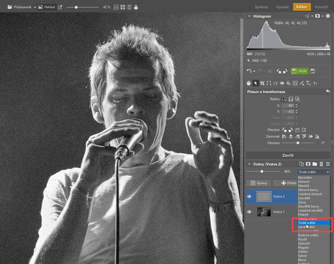Image resolution: width=334 pixels, height=264 pixels.
Task: Rotate image left in the toolbar above the tools row
Action: tap(279, 71)
